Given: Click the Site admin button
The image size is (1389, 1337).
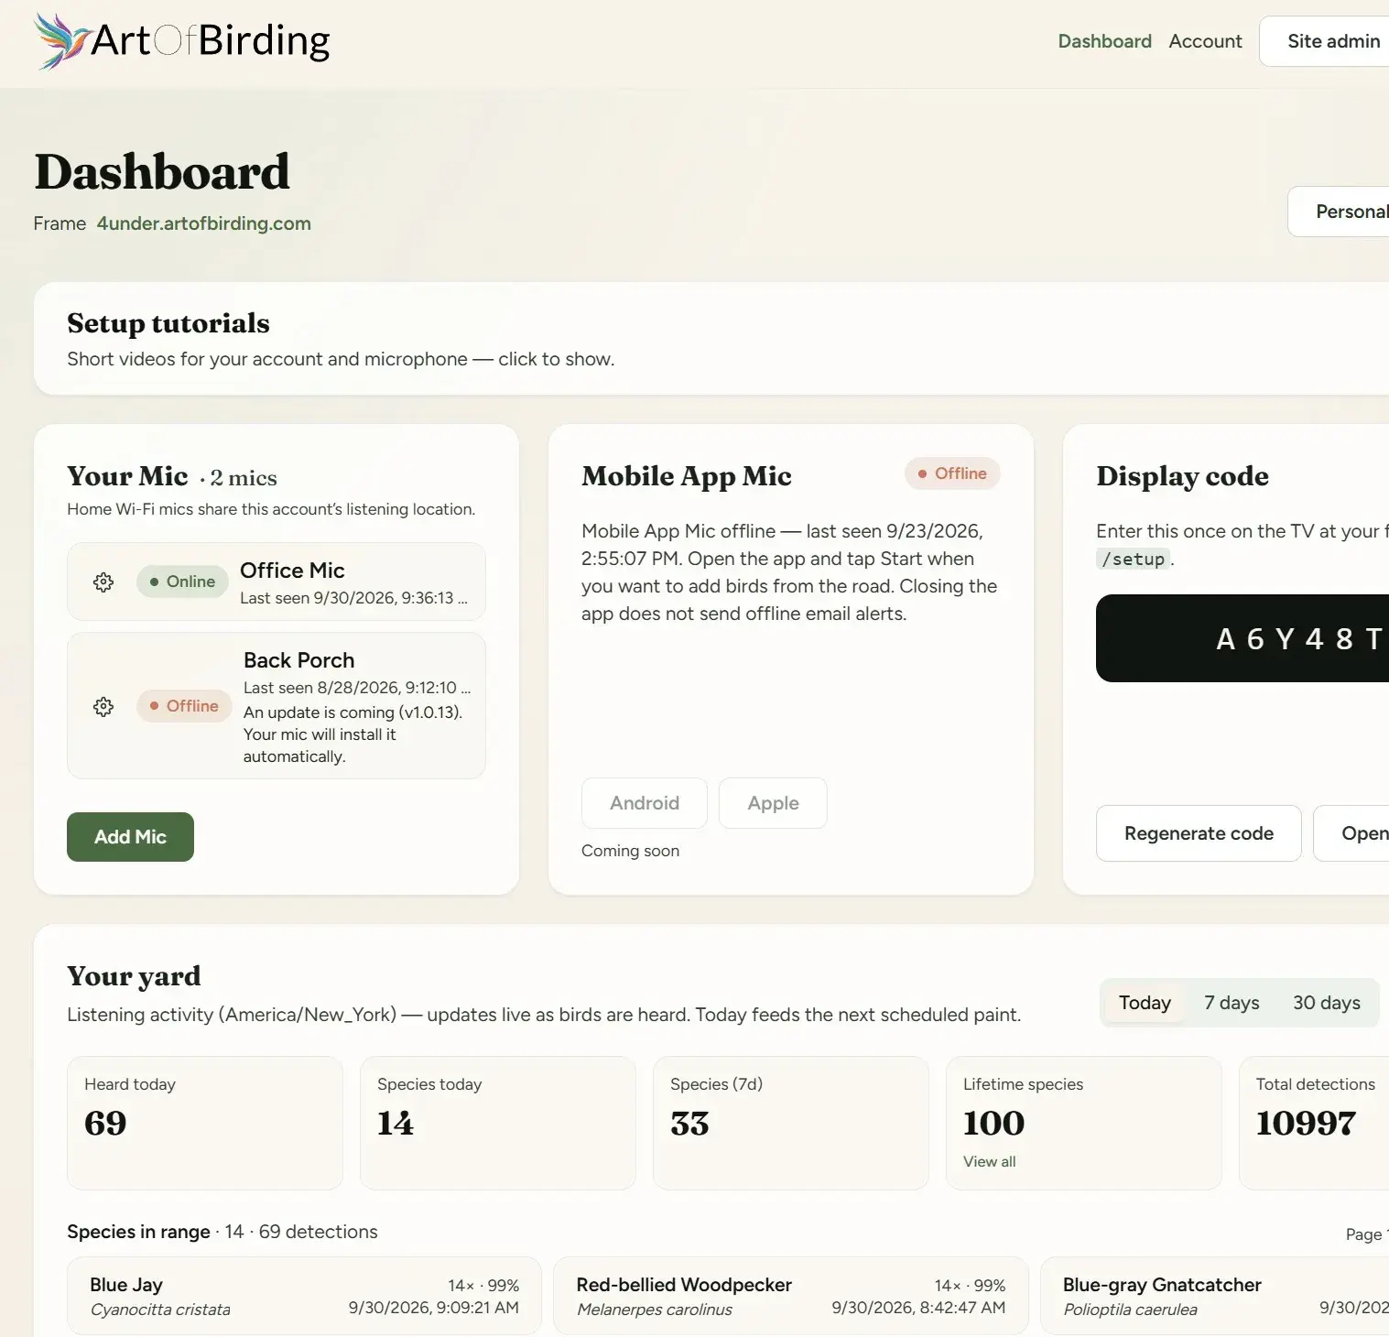Looking at the screenshot, I should [1325, 41].
